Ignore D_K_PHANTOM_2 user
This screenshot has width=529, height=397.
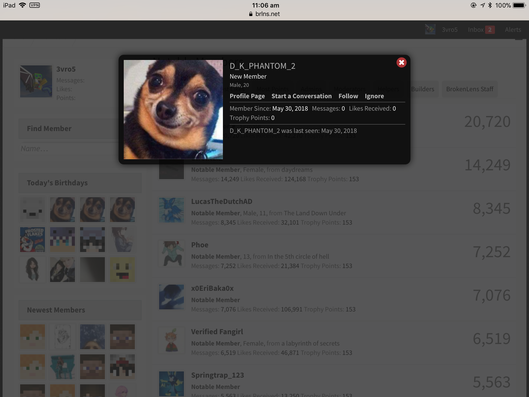coord(374,96)
